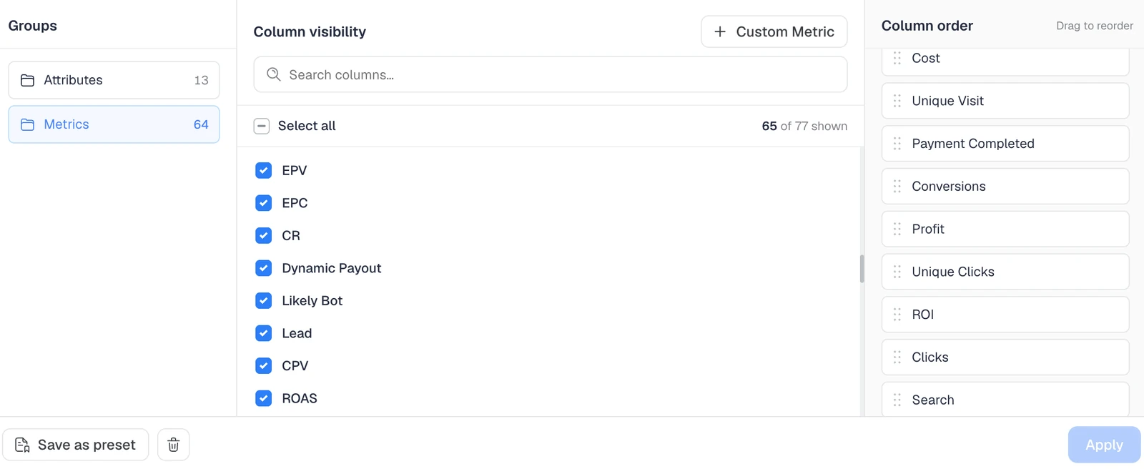Click the drag handle next to Unique Visit
Image resolution: width=1144 pixels, height=469 pixels.
click(897, 101)
